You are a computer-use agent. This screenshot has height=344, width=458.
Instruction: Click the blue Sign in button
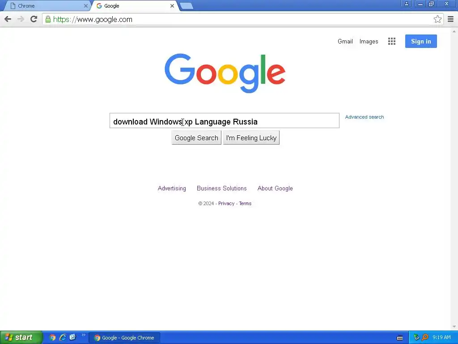coord(421,41)
